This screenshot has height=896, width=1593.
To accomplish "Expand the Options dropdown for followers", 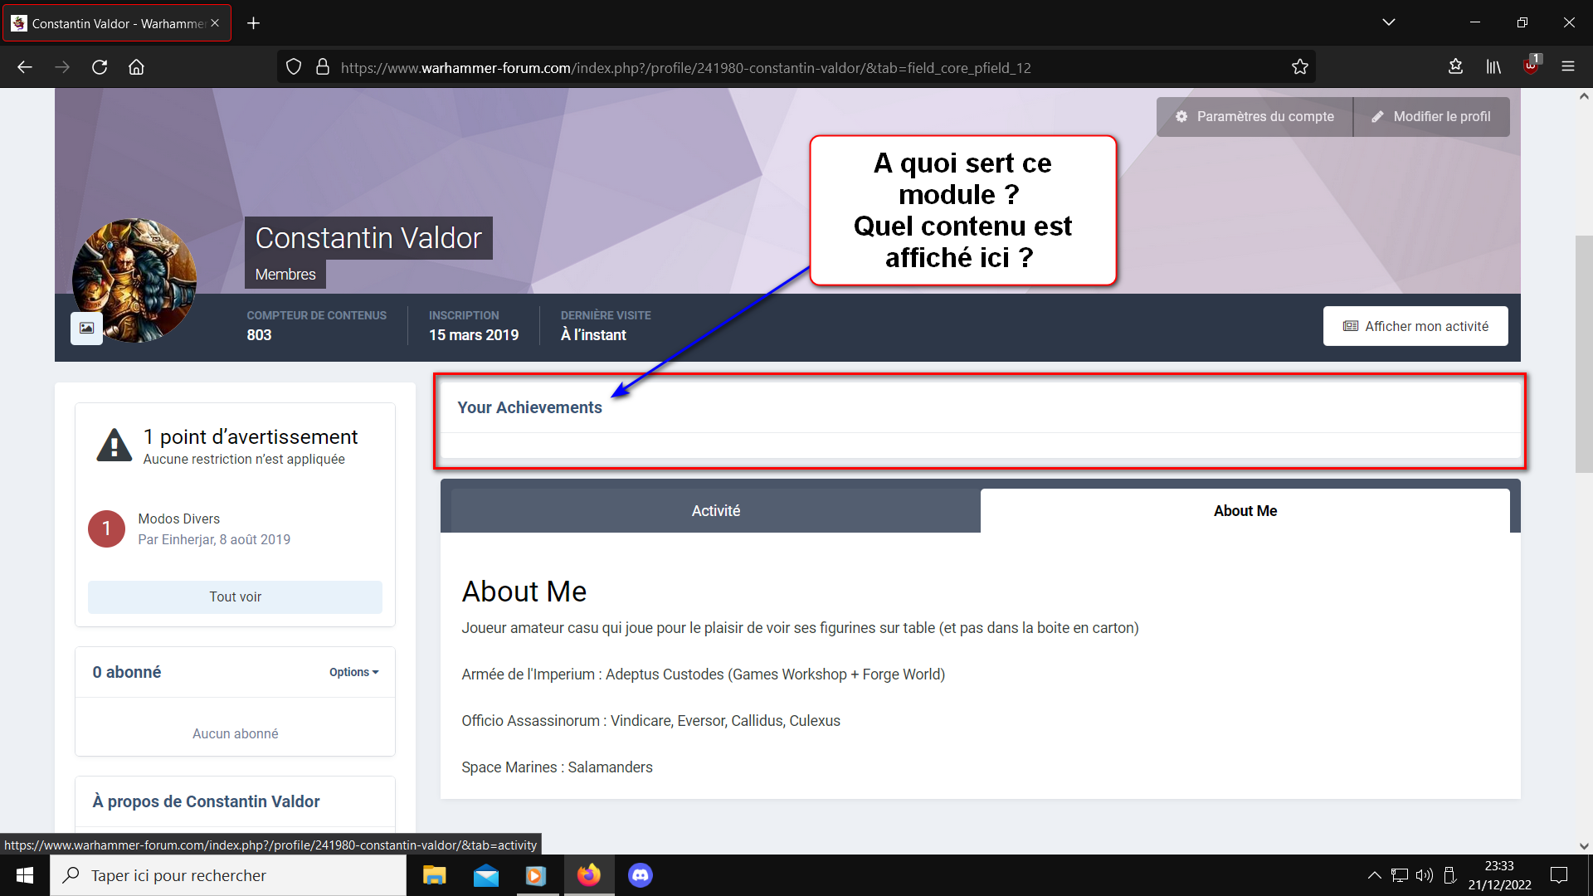I will point(353,672).
